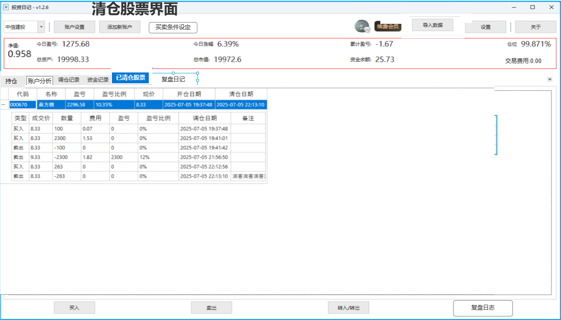Collapse trade details for stock 000670
Screen dimensions: 561x320
click(4, 104)
